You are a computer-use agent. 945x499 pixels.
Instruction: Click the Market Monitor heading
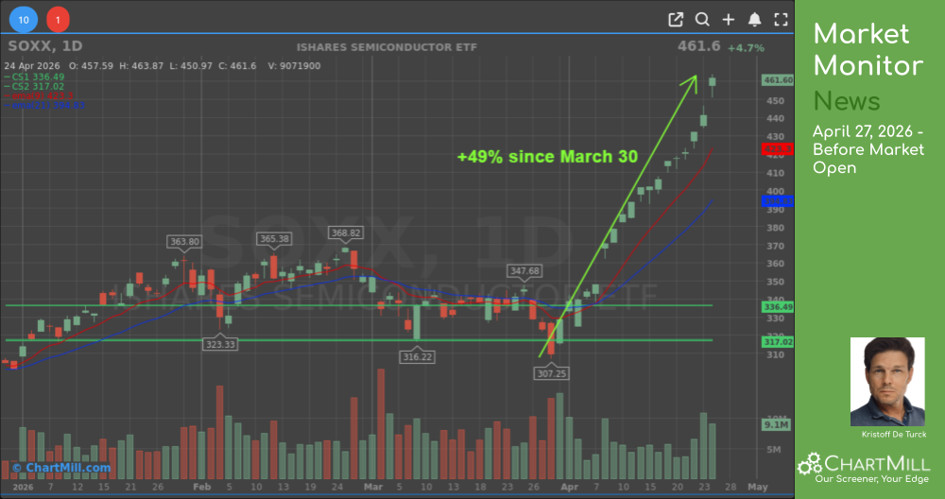[x=868, y=50]
